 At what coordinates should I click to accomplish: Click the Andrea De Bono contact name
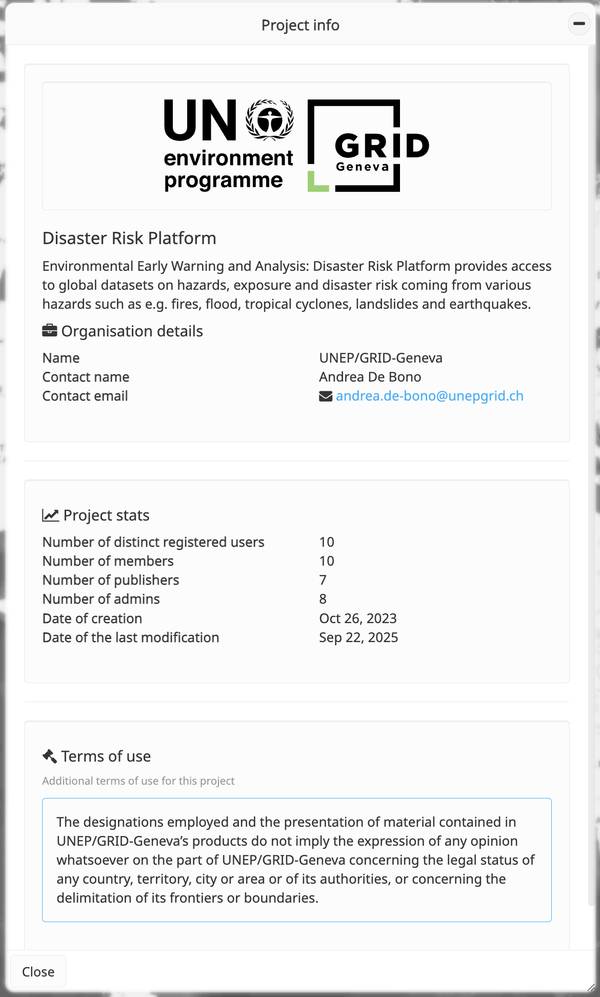tap(370, 377)
